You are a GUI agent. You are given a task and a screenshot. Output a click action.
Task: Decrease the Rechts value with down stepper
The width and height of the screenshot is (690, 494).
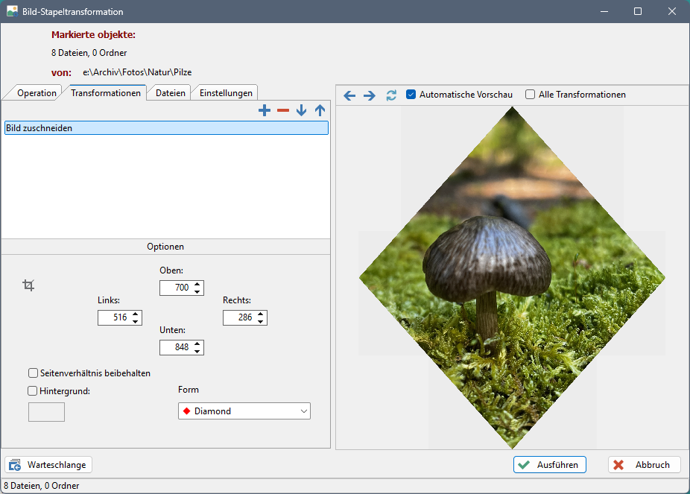point(261,322)
